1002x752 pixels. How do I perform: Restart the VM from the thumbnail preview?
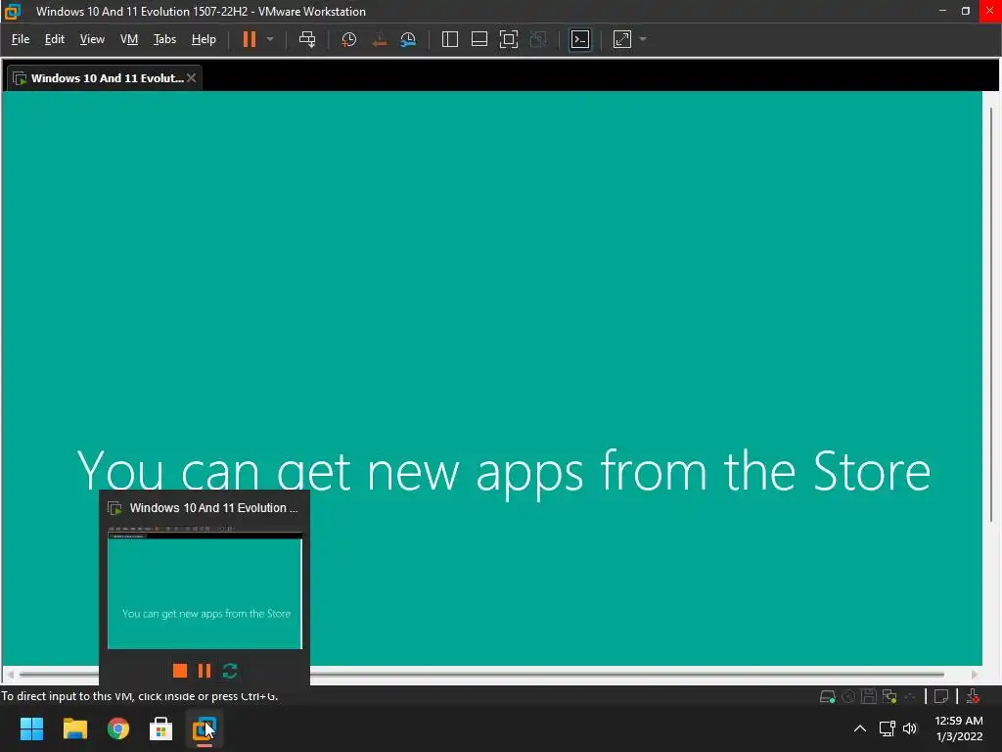(x=230, y=670)
